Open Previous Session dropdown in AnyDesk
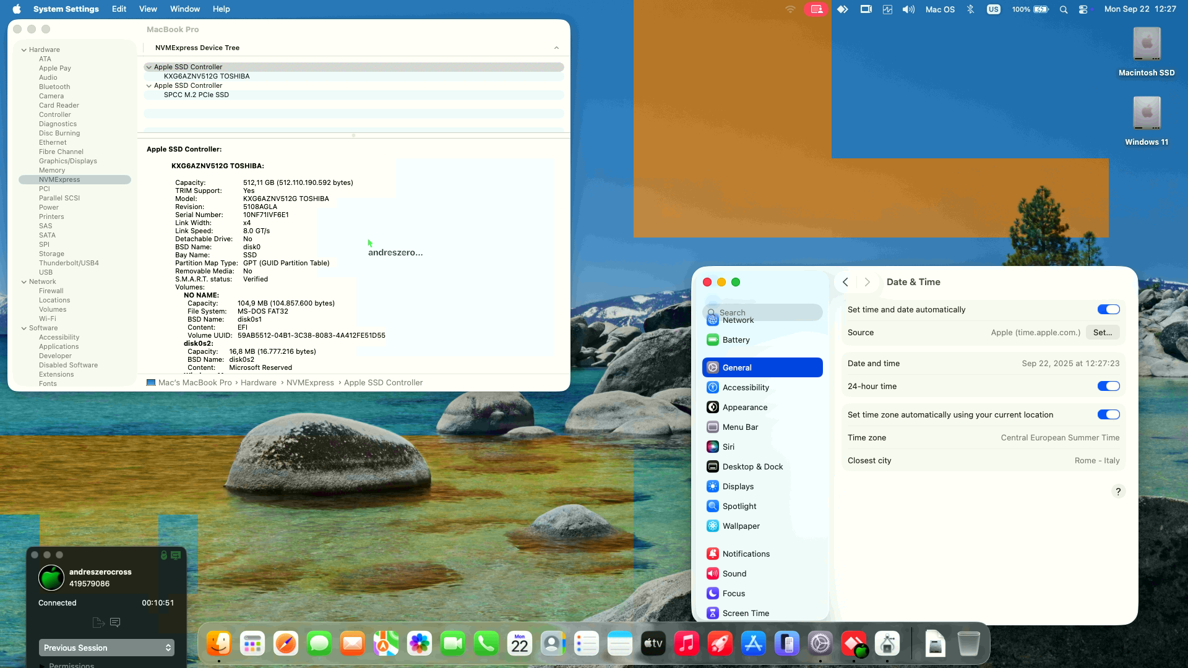 pos(106,648)
